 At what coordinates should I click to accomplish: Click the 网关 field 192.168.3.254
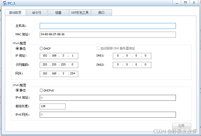click(59, 74)
